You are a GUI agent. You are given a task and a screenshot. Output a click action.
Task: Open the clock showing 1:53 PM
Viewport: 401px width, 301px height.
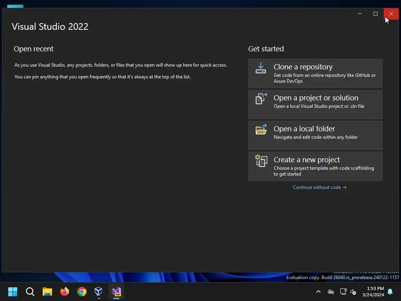pyautogui.click(x=373, y=292)
